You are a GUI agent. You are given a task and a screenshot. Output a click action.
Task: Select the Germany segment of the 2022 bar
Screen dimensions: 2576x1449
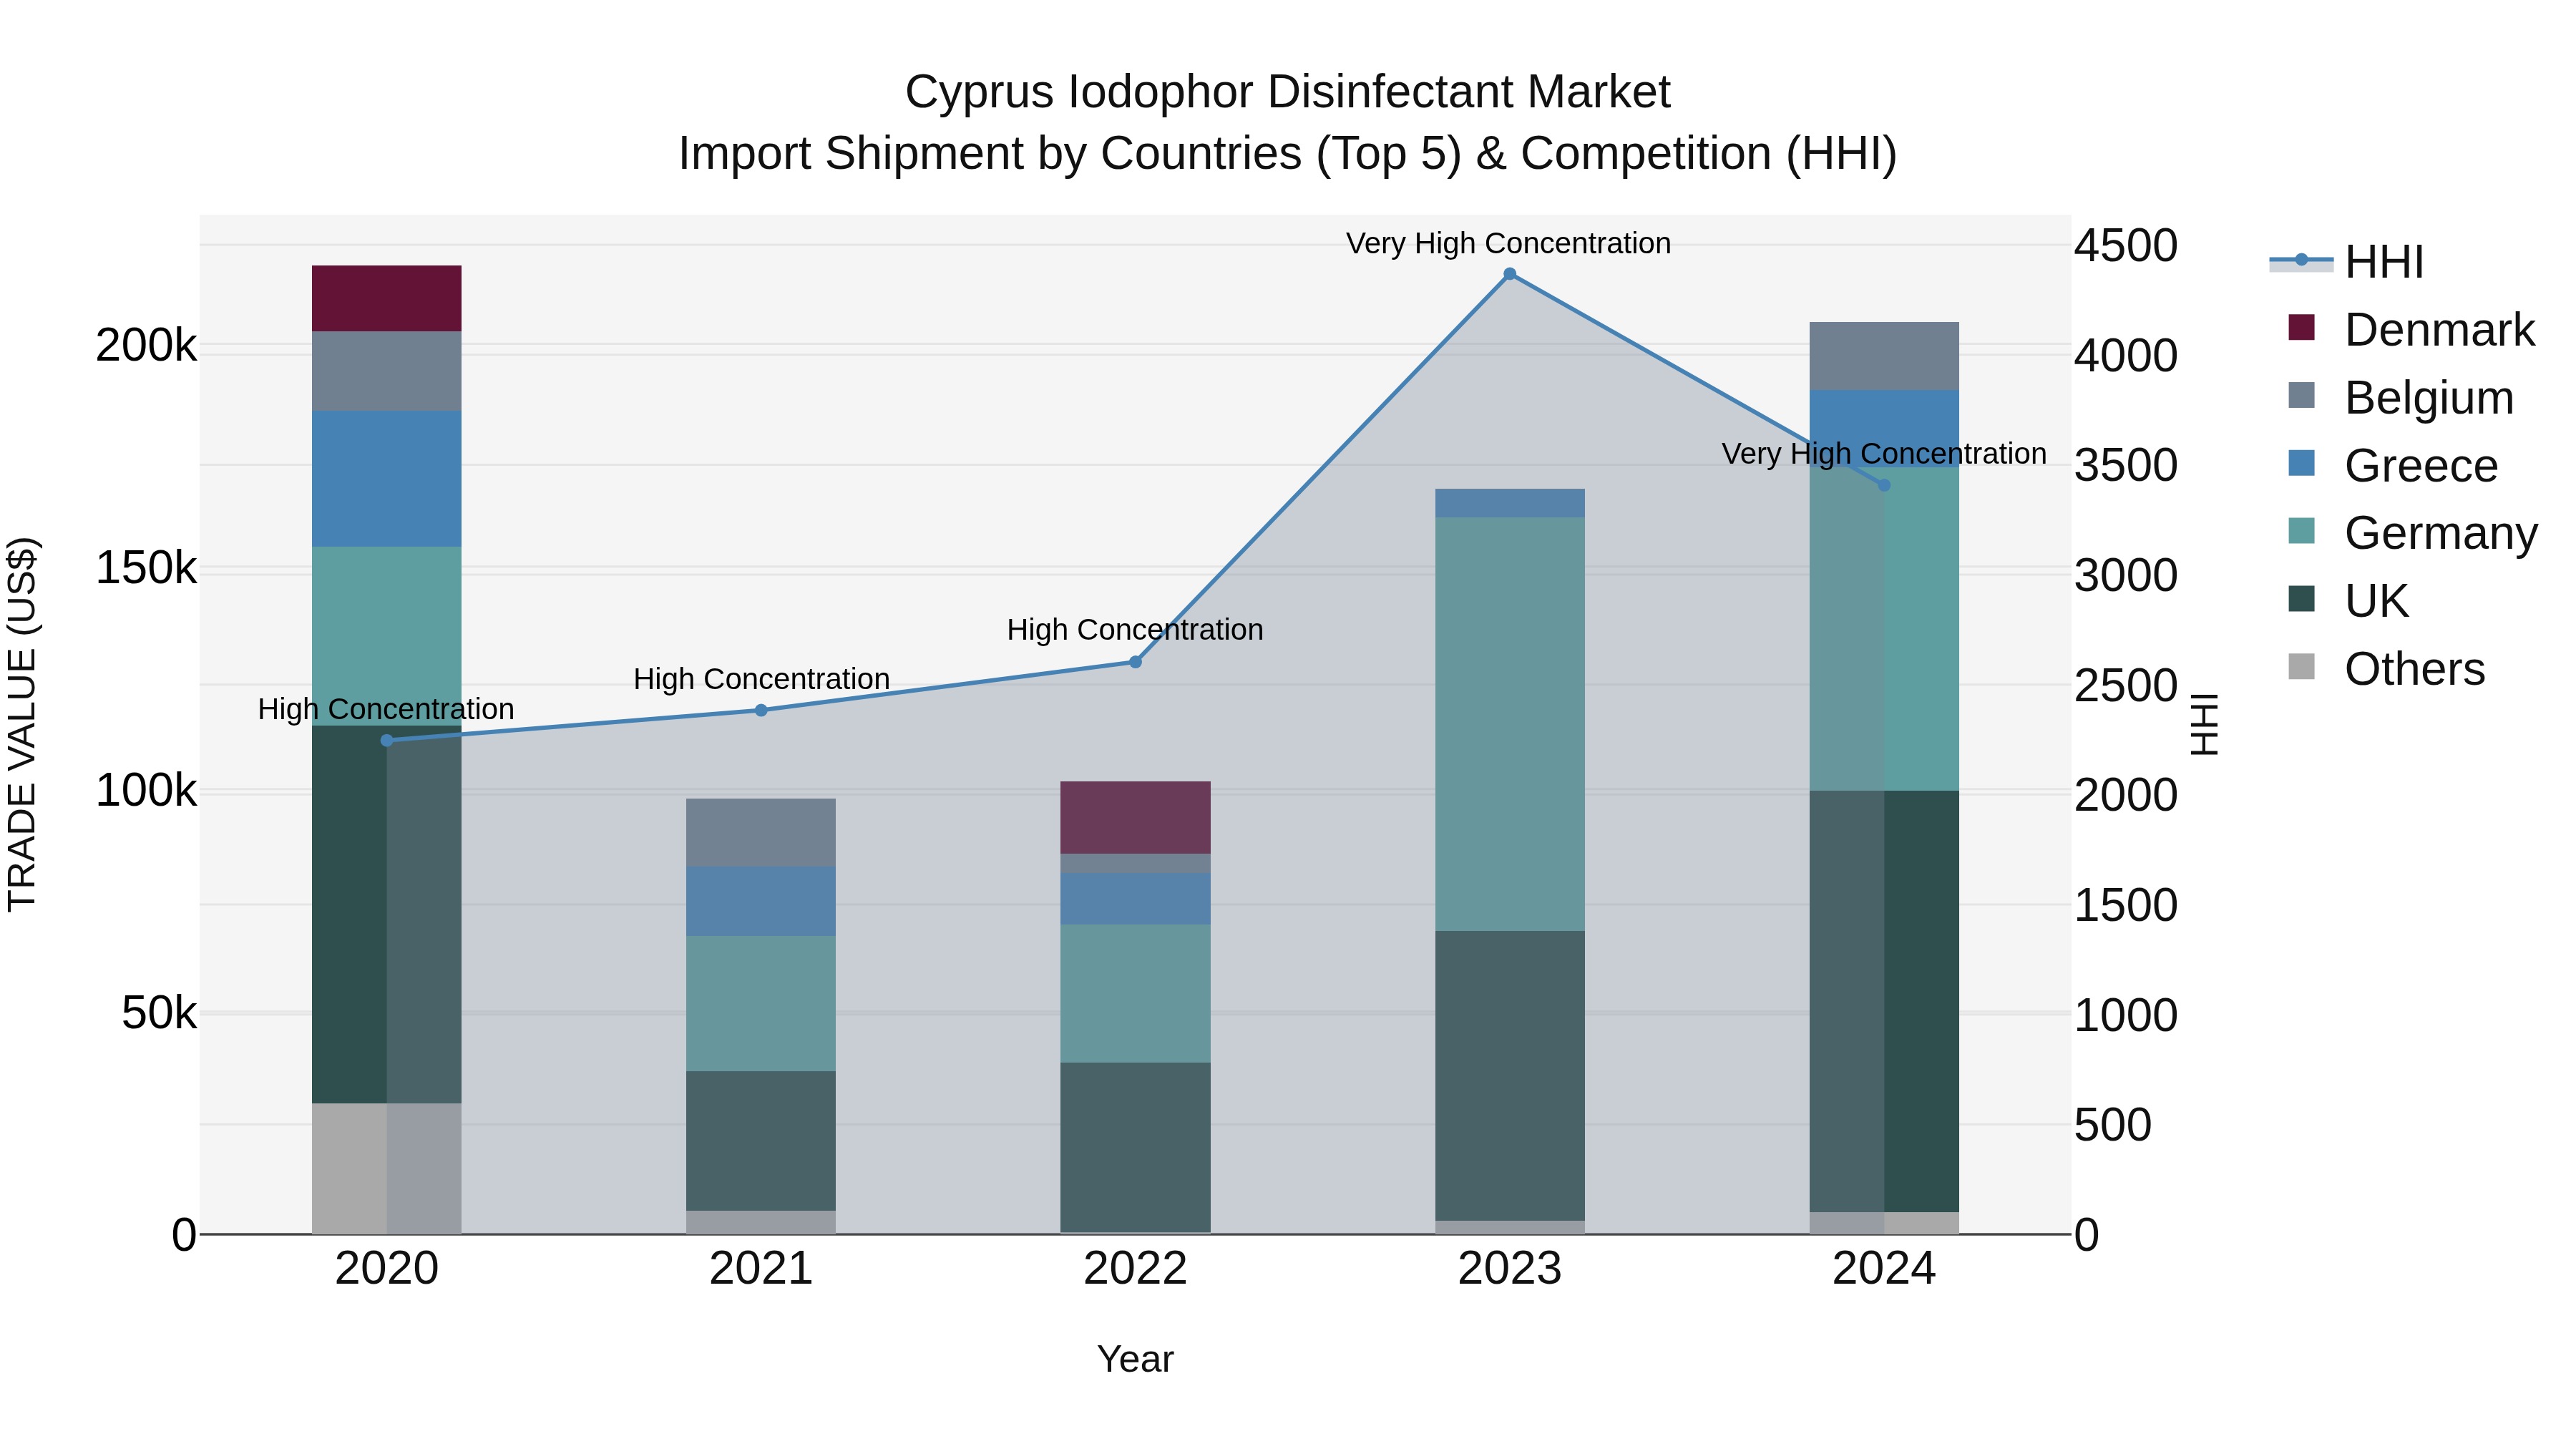[x=1135, y=994]
